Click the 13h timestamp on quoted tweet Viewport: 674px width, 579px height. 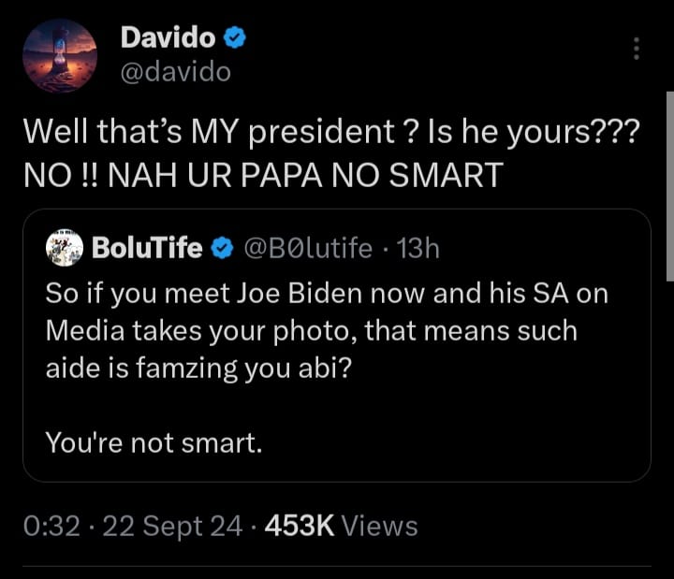(418, 249)
